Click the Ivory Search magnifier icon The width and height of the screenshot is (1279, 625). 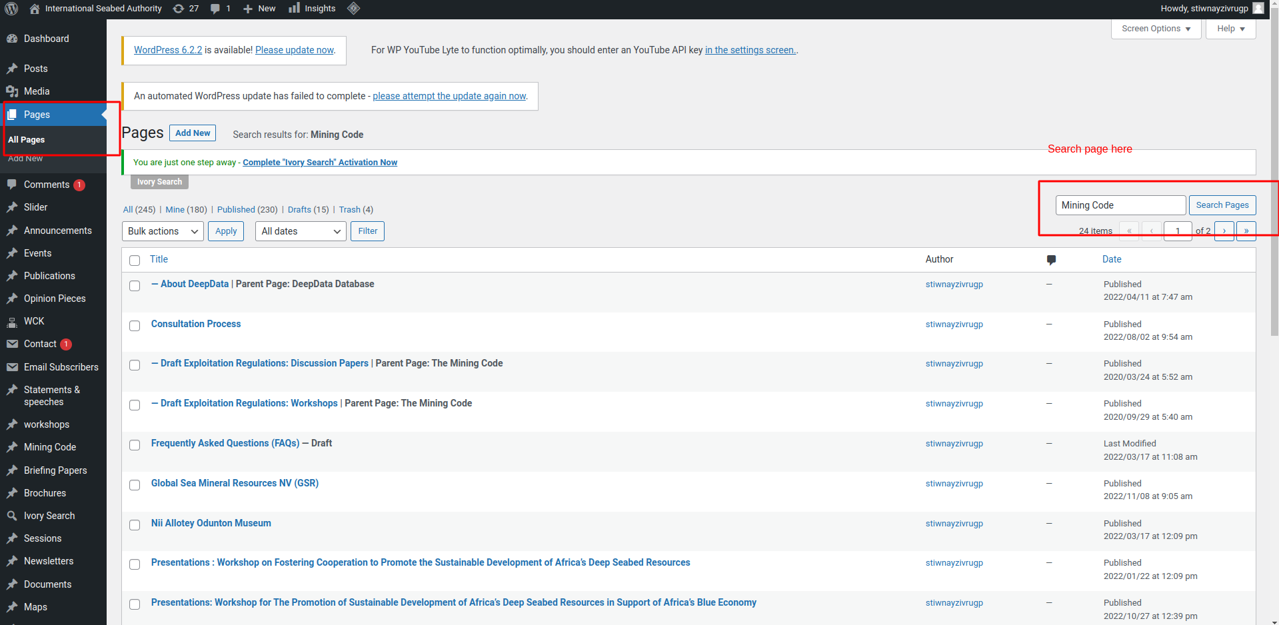tap(12, 516)
